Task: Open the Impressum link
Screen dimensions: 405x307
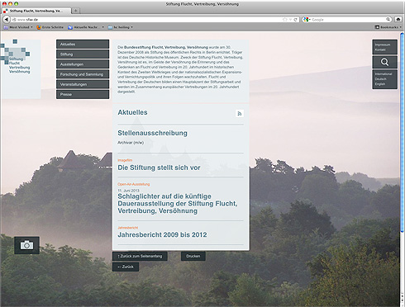Action: point(383,45)
